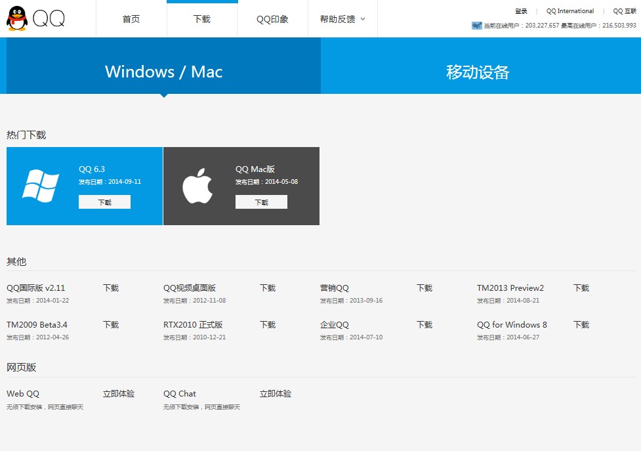Image resolution: width=641 pixels, height=451 pixels.
Task: Click 下载 next to QQ for Windows 8
Action: click(x=581, y=325)
